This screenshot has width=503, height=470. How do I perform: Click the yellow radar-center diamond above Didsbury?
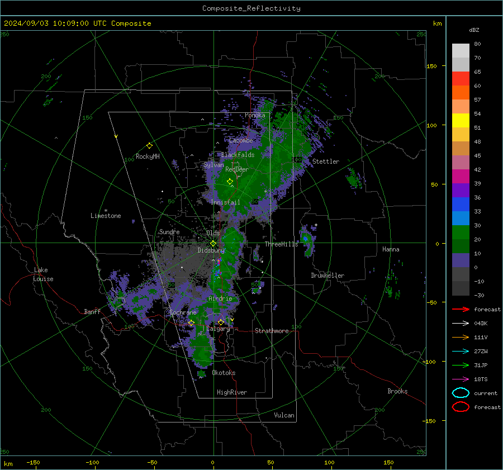[x=213, y=244]
